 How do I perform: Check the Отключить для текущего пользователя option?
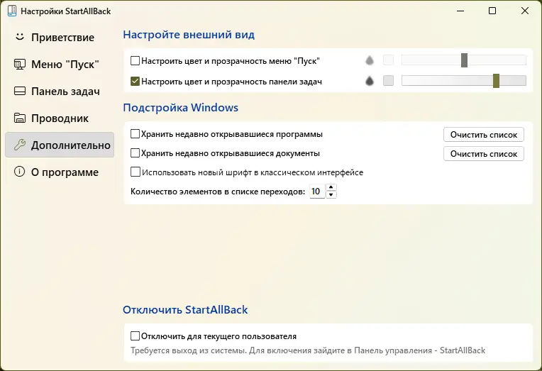click(x=135, y=336)
